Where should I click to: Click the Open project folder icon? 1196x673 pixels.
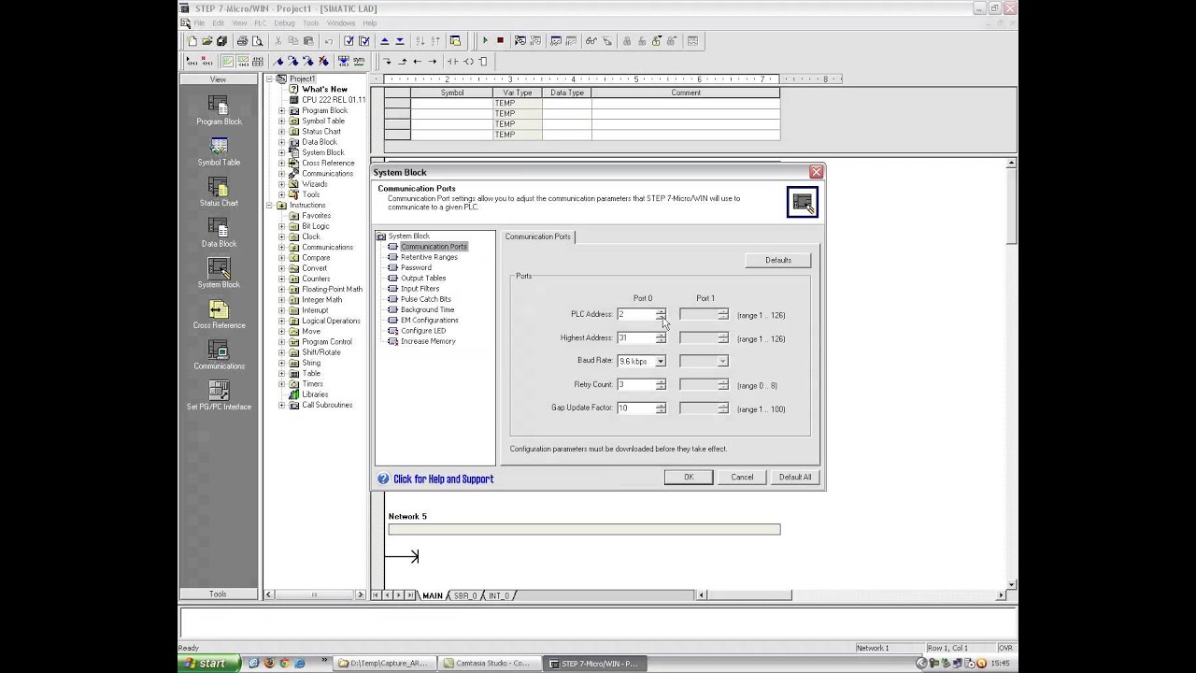click(206, 41)
